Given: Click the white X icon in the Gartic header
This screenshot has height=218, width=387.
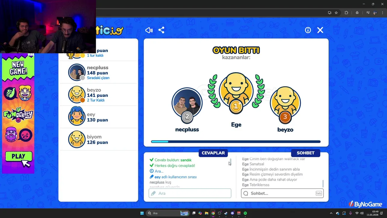Looking at the screenshot, I should [x=320, y=30].
